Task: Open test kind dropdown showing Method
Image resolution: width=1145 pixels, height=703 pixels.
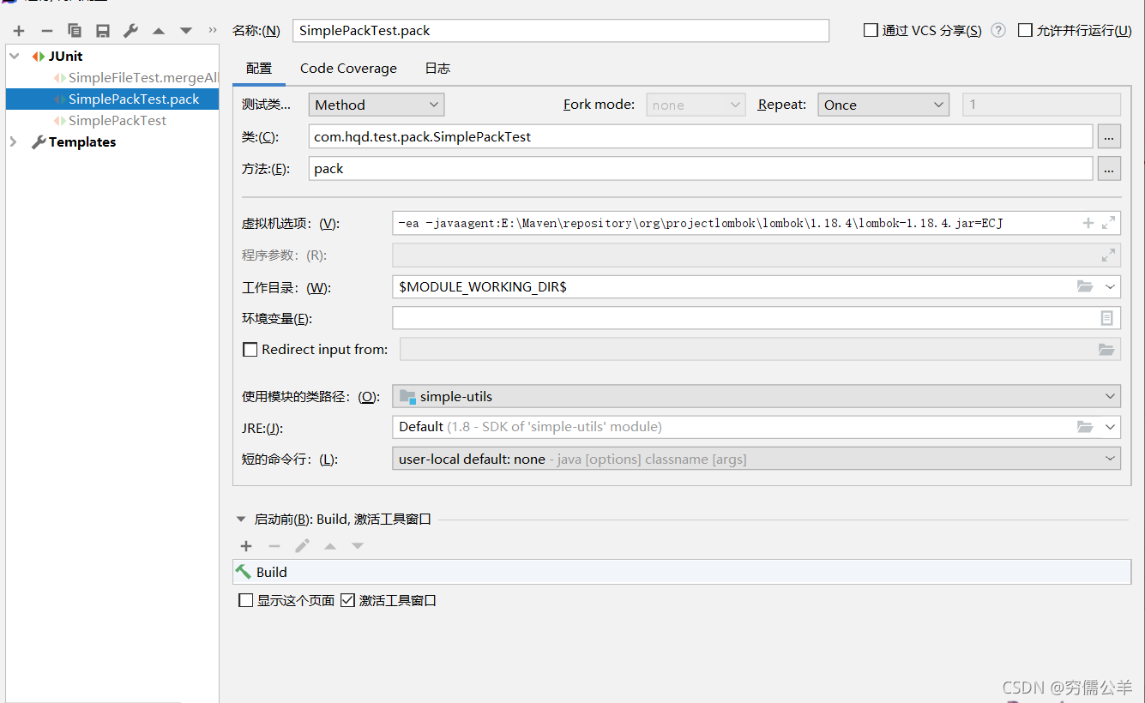Action: pyautogui.click(x=376, y=105)
